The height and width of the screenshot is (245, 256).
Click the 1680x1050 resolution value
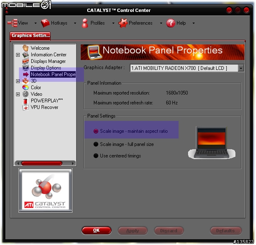pyautogui.click(x=177, y=93)
